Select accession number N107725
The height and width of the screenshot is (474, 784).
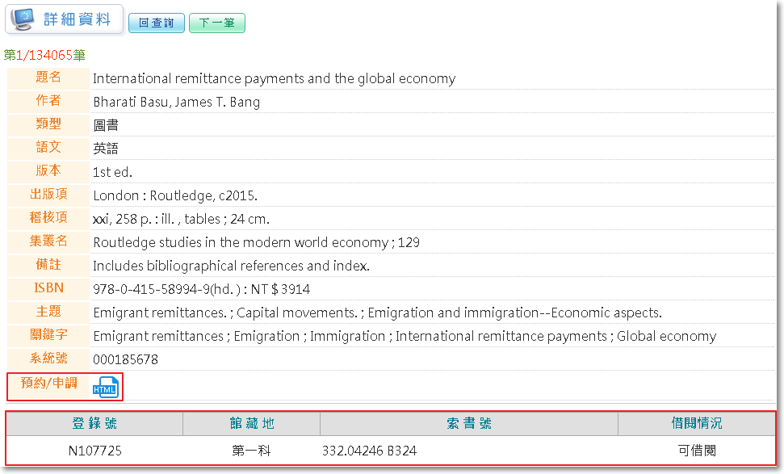click(x=95, y=451)
